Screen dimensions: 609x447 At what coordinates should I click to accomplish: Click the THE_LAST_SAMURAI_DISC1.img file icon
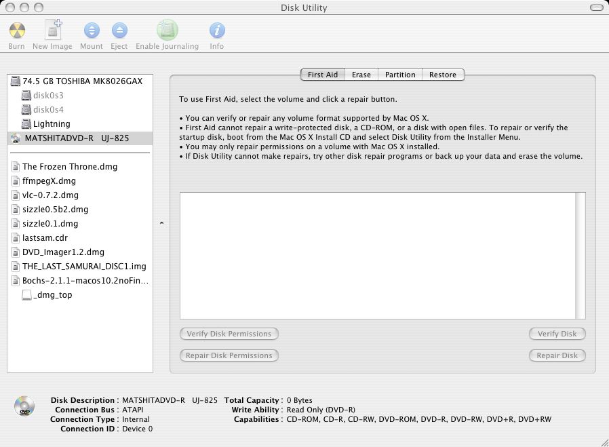coord(16,267)
